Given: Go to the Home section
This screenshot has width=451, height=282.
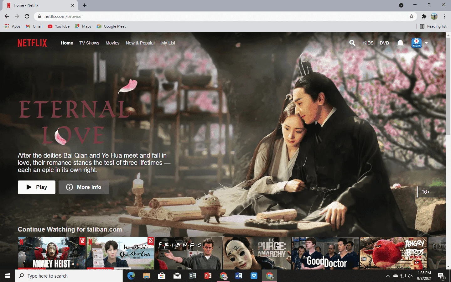Looking at the screenshot, I should 67,43.
